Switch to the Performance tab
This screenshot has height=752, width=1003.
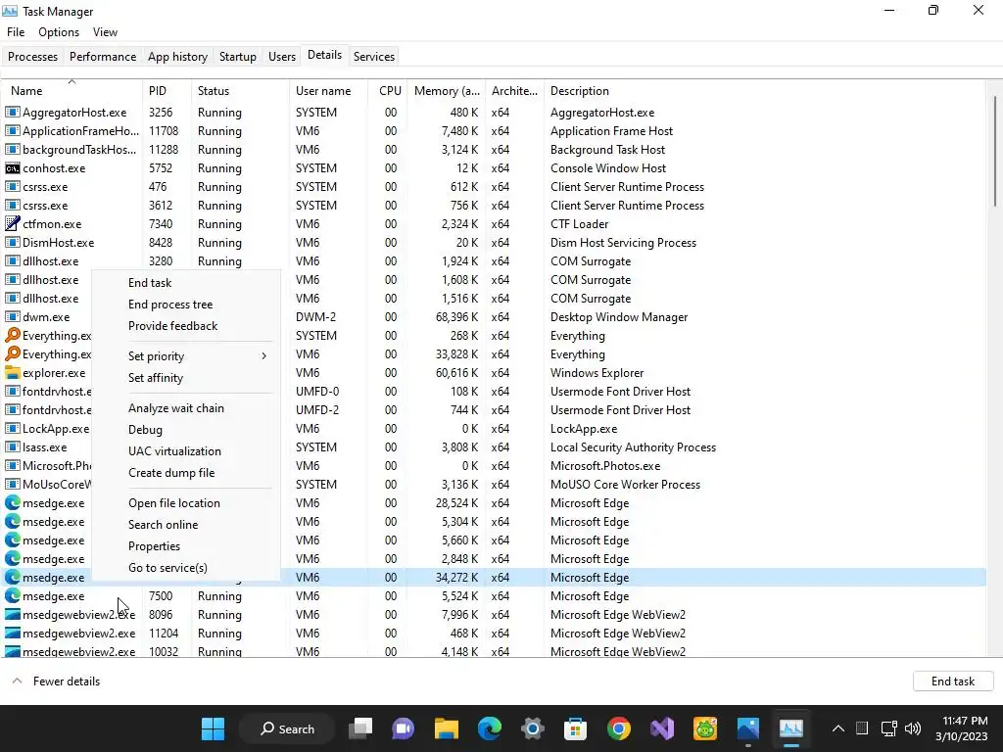click(103, 56)
